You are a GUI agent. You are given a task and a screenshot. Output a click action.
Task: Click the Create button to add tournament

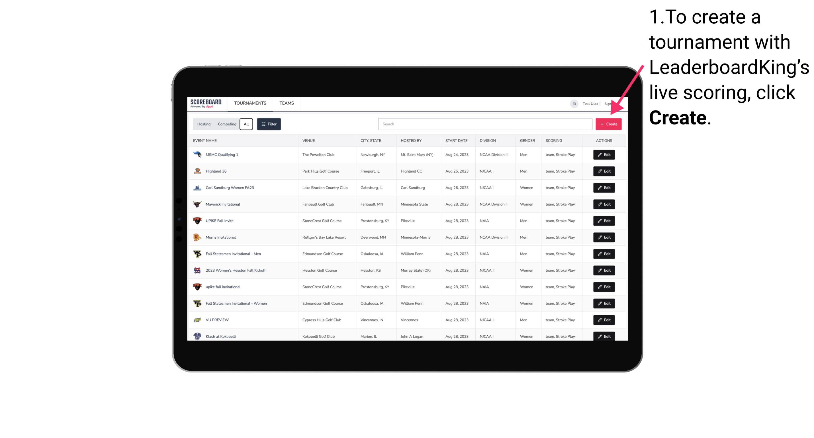pos(608,124)
